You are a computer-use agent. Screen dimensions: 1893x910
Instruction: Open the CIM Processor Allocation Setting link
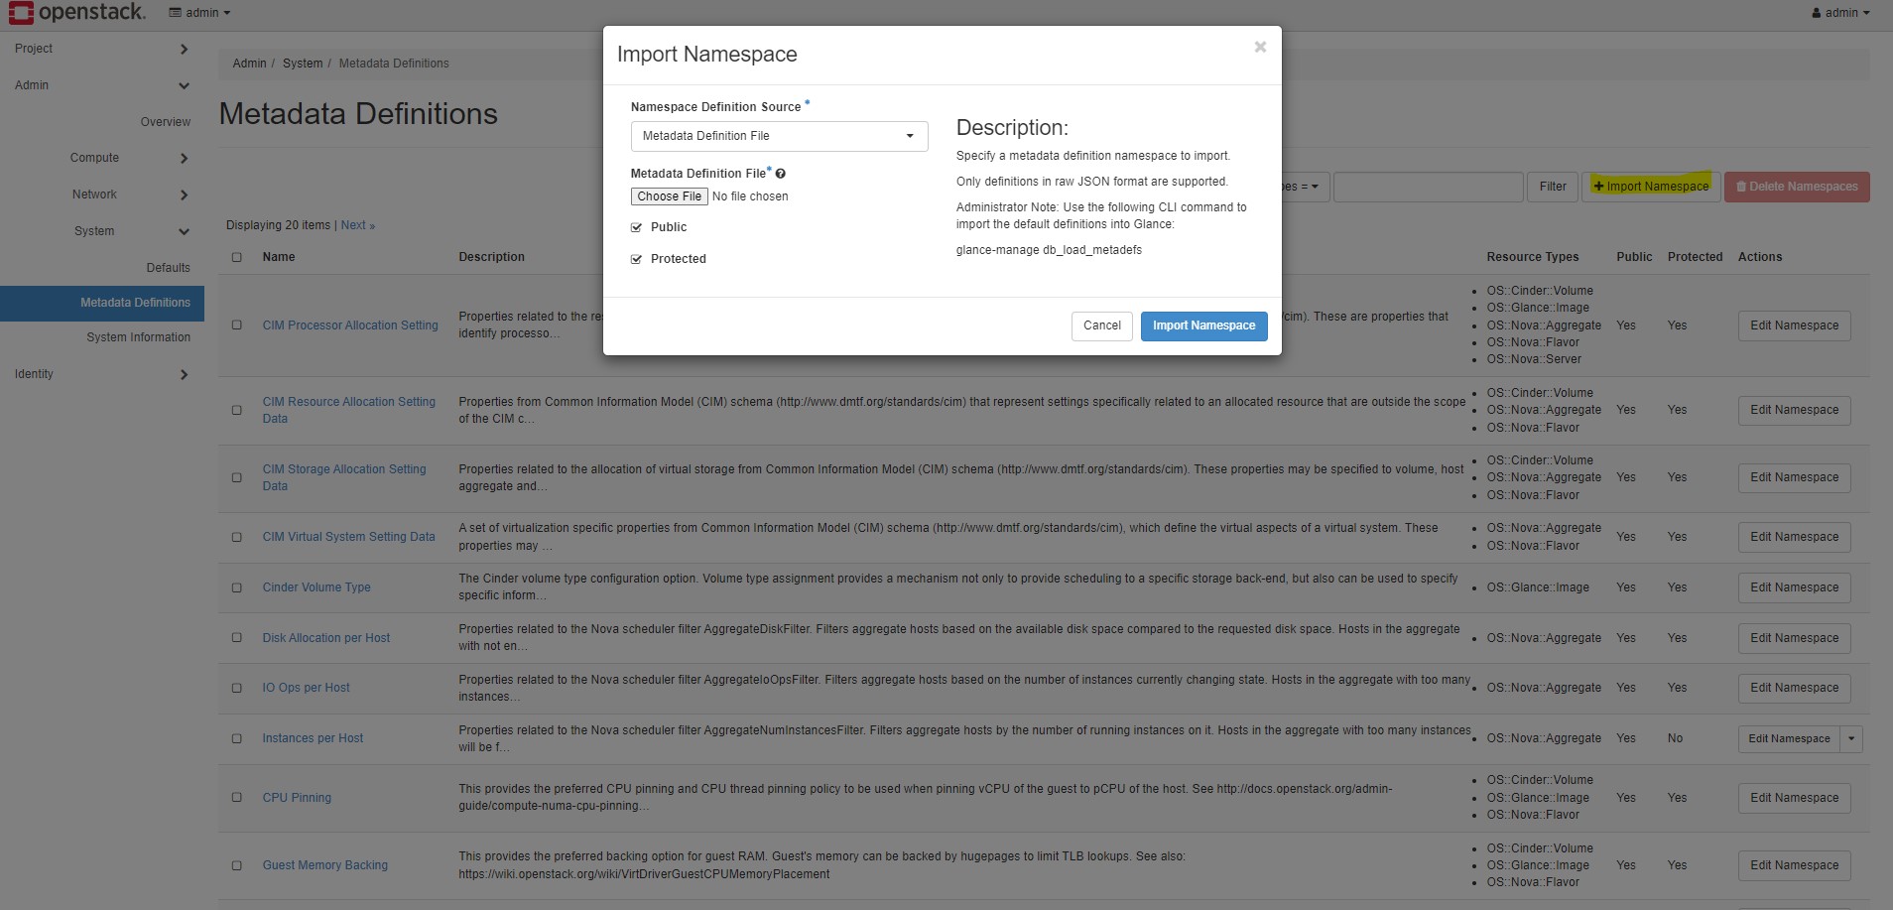coord(350,325)
